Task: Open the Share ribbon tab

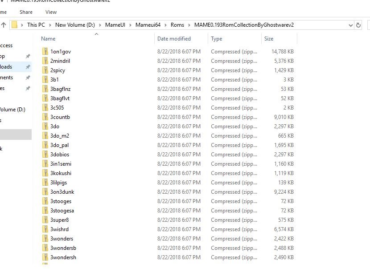Action: pos(26,12)
